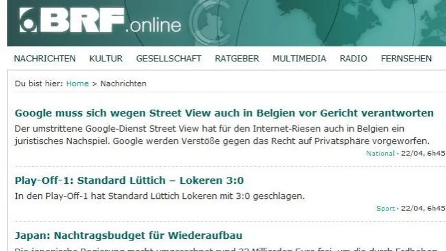Go to GESELLSCHAFT section
The height and width of the screenshot is (251, 446).
pos(169,59)
